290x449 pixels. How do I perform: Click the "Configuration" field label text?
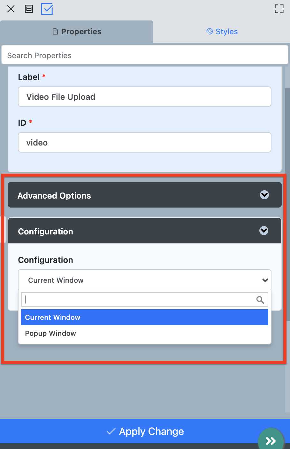pyautogui.click(x=45, y=260)
